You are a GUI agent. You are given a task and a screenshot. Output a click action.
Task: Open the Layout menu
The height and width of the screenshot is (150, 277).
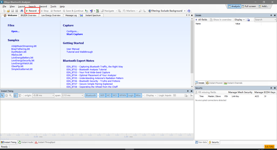pos(22,6)
